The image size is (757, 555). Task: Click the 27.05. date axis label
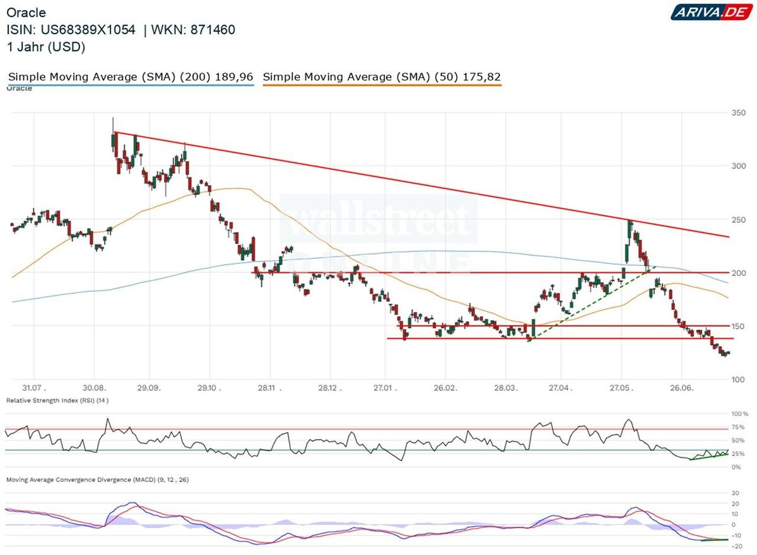(621, 389)
